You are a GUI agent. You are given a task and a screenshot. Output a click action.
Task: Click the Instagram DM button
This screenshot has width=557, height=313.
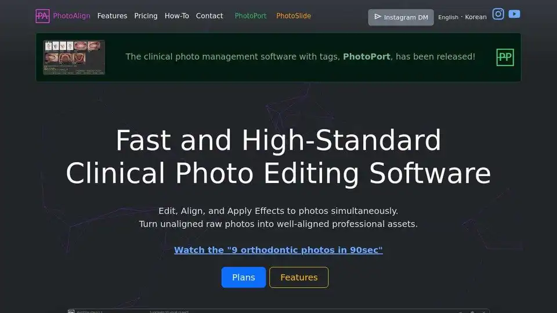(x=401, y=17)
